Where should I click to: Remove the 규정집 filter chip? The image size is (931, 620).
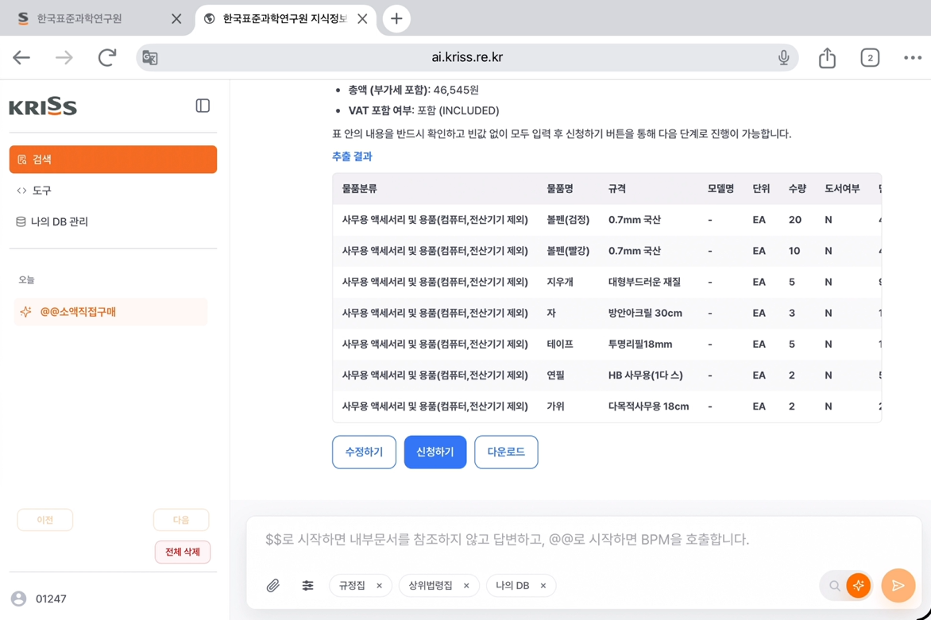pyautogui.click(x=380, y=586)
